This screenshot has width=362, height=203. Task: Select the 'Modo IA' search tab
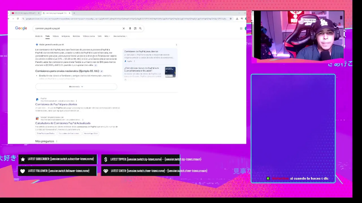pyautogui.click(x=39, y=36)
